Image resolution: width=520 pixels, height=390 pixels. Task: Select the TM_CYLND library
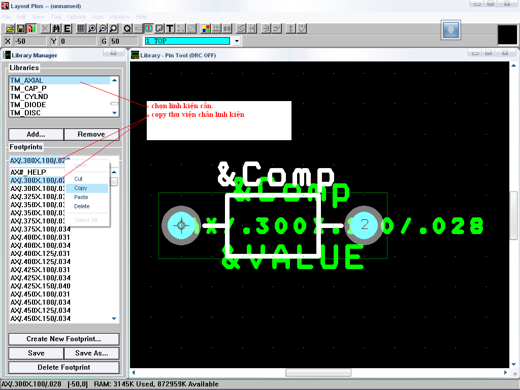(60, 96)
